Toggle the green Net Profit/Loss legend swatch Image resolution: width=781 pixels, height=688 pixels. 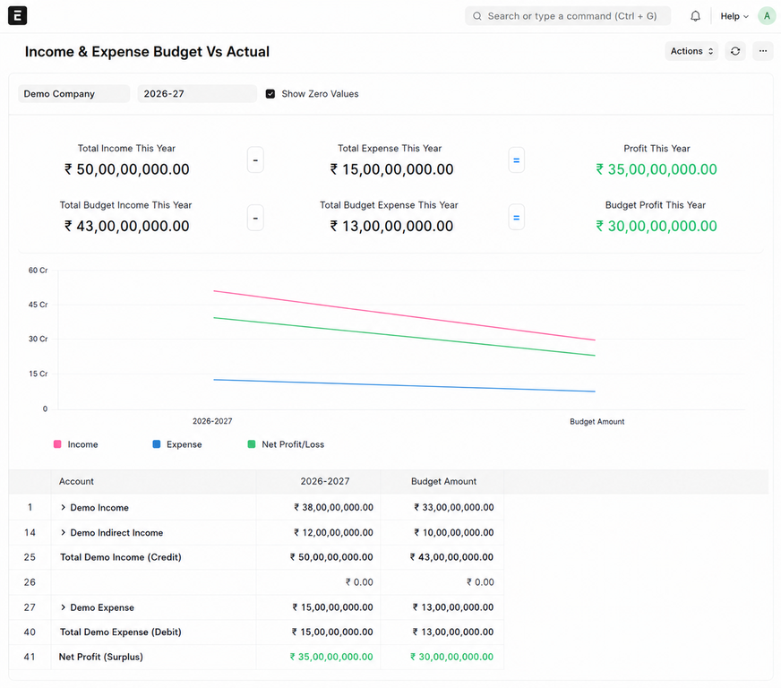point(252,444)
